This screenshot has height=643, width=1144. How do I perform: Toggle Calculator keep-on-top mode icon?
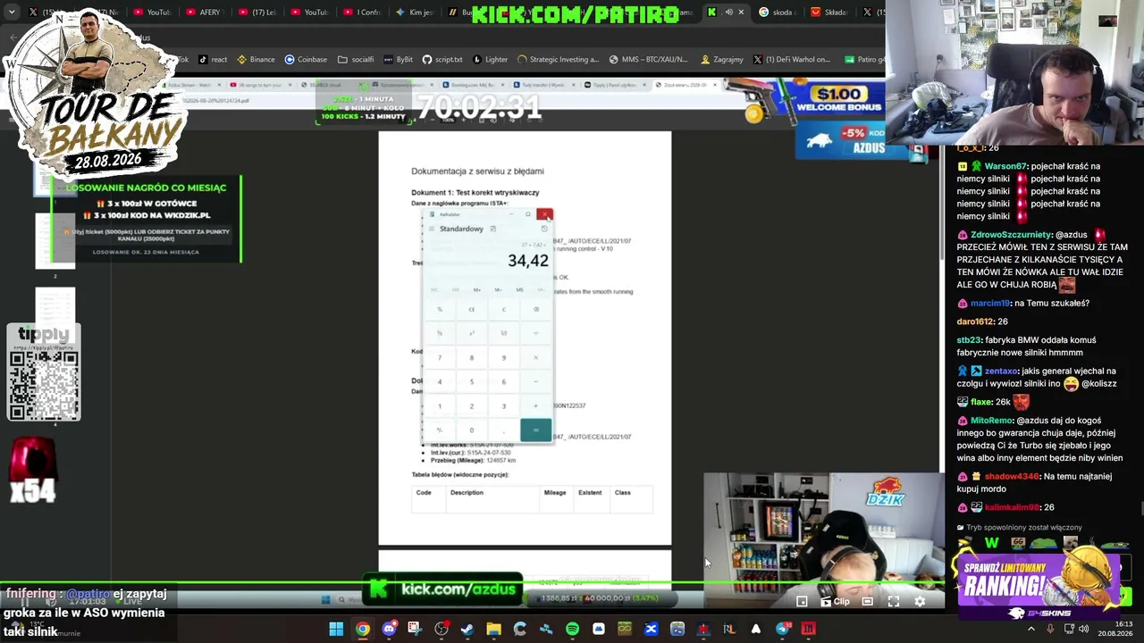pyautogui.click(x=492, y=229)
